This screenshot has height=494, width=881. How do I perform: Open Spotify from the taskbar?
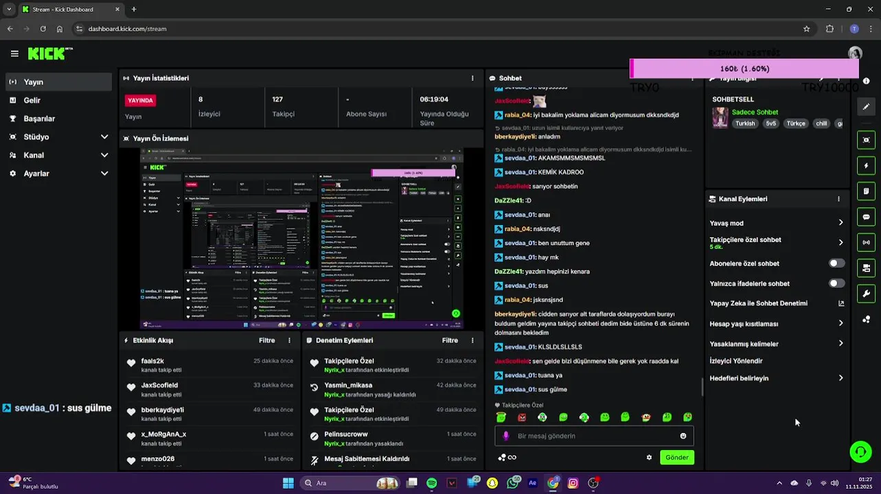point(431,483)
